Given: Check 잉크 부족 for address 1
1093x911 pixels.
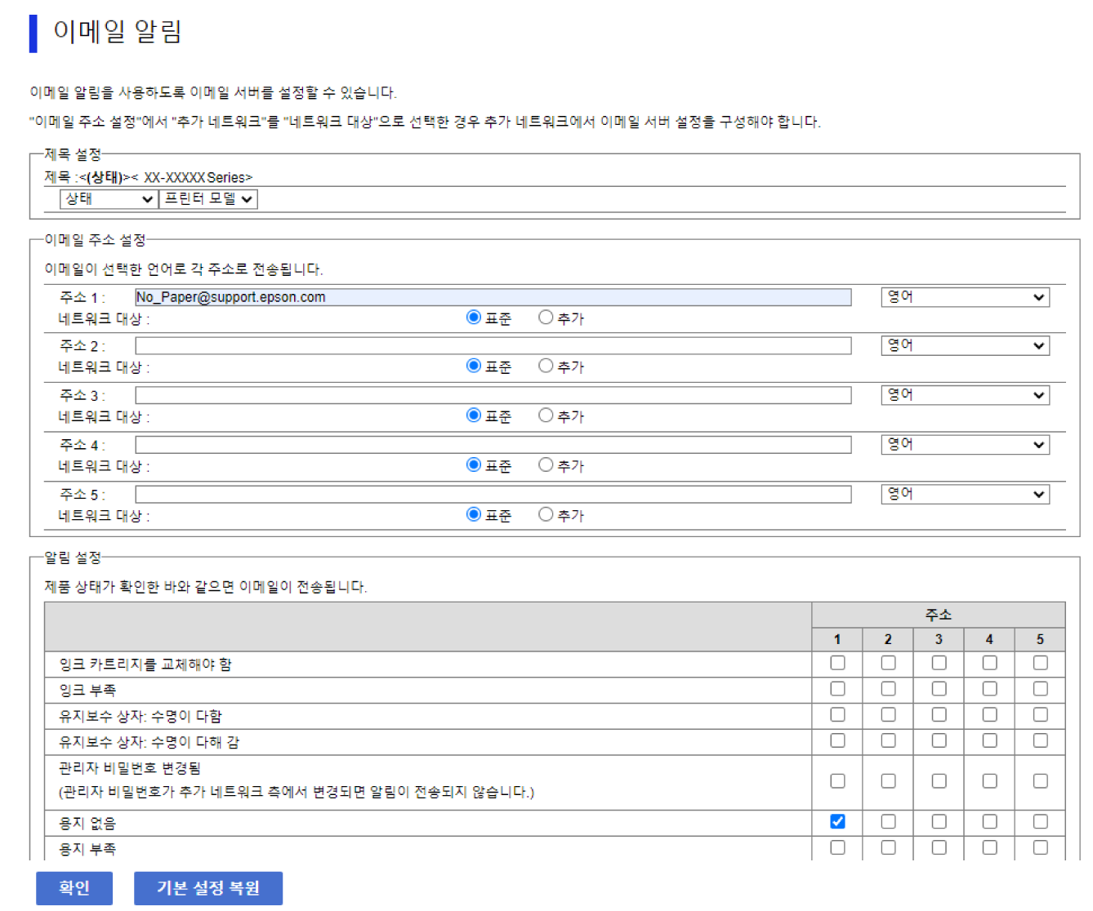Looking at the screenshot, I should click(837, 689).
